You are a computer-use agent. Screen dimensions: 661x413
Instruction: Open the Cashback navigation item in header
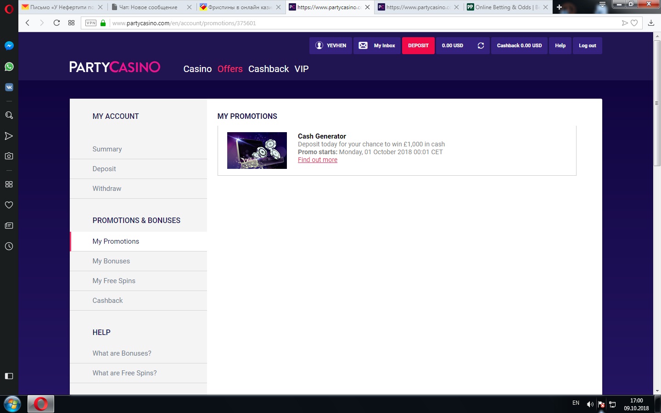[269, 69]
